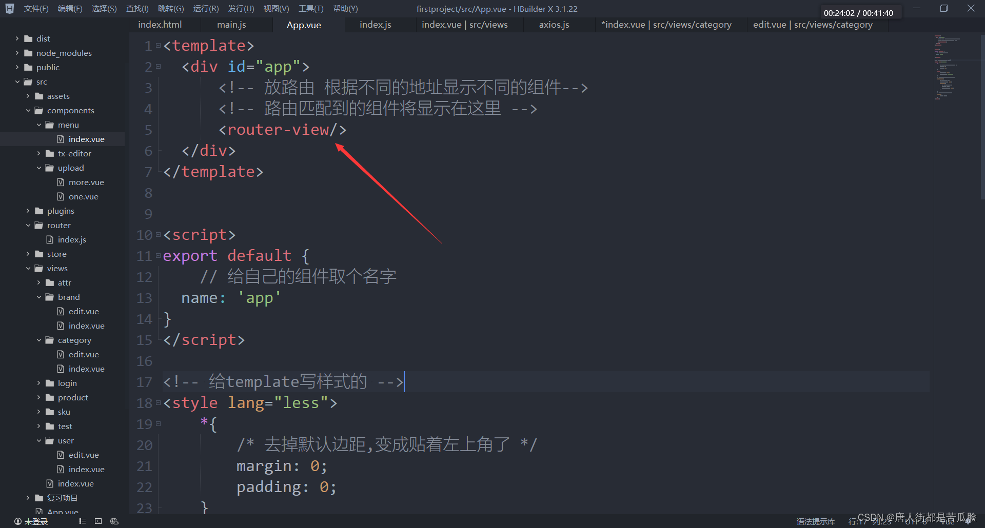The height and width of the screenshot is (528, 985).
Task: Open the outline list icon in status bar
Action: pos(83,521)
